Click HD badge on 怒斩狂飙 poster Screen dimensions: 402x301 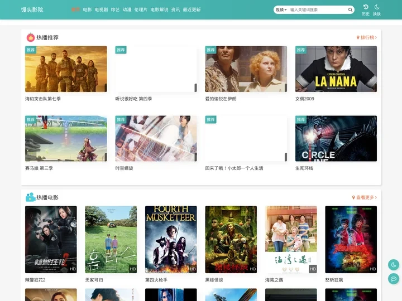tap(373, 269)
